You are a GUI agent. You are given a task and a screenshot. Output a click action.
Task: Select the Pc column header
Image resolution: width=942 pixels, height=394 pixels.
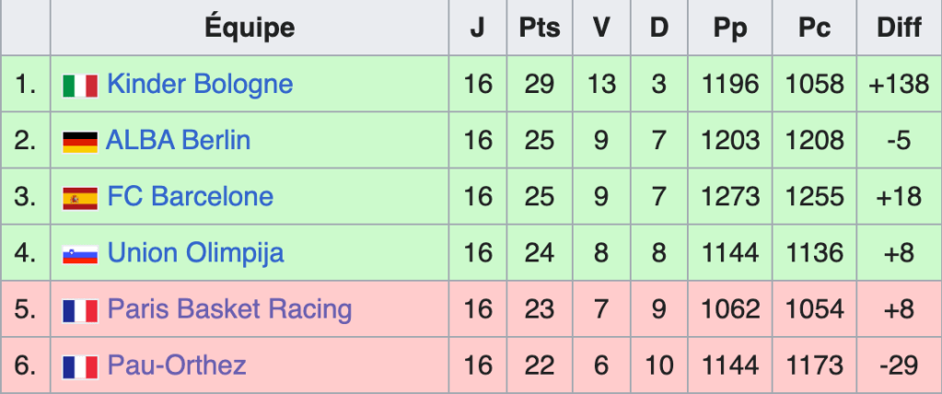(814, 28)
